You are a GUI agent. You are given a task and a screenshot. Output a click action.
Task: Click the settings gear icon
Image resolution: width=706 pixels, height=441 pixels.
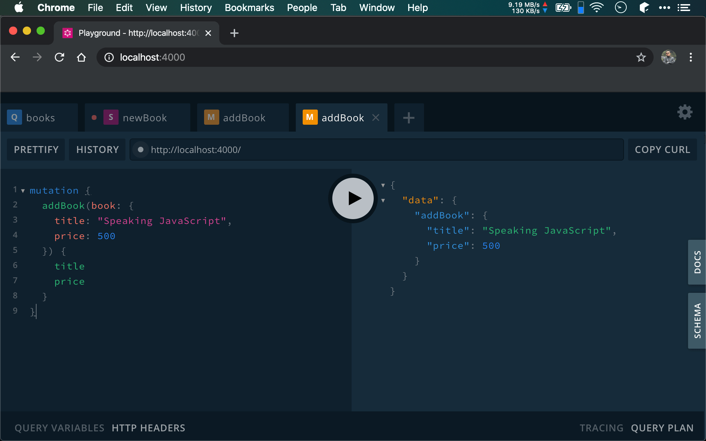(x=685, y=112)
